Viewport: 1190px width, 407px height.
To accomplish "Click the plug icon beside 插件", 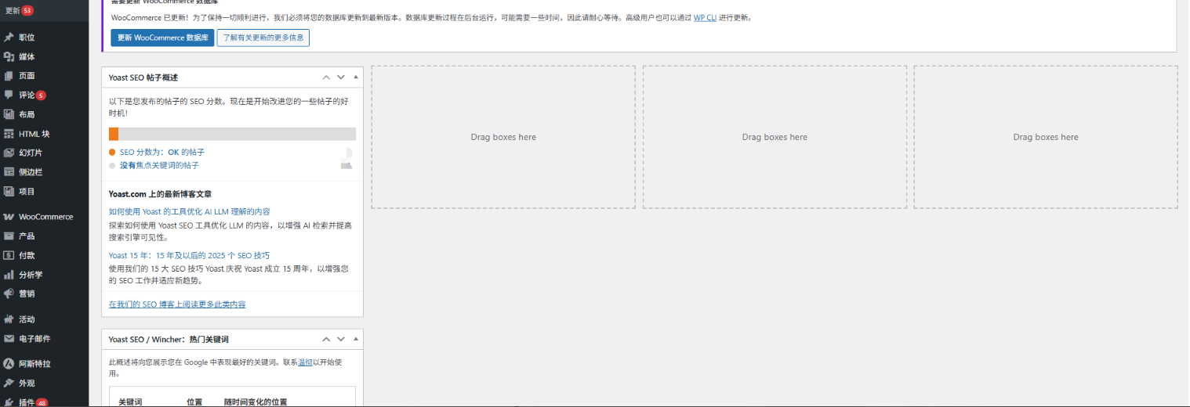I will click(x=9, y=402).
